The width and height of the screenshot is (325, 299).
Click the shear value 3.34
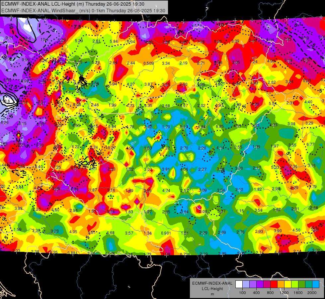click(x=166, y=63)
